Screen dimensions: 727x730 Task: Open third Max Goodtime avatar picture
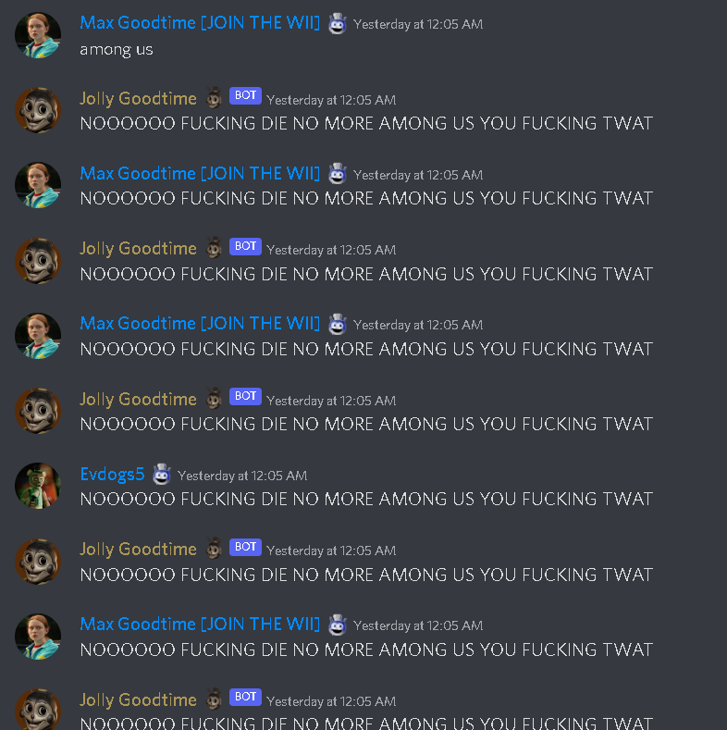[x=38, y=336]
